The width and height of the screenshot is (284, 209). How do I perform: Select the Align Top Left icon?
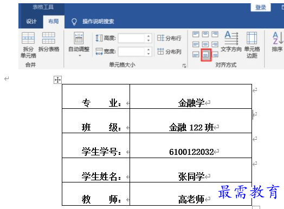[x=196, y=34]
